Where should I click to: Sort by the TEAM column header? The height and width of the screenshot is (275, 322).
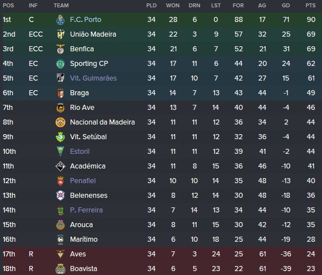pyautogui.click(x=61, y=5)
